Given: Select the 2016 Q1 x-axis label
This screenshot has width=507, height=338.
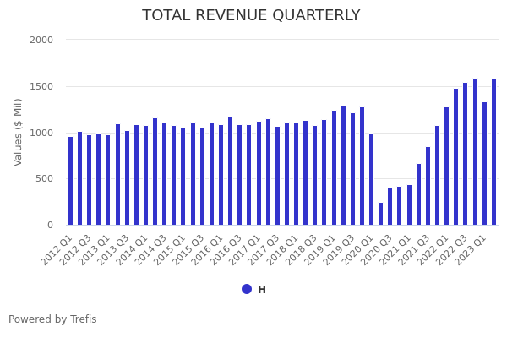Looking at the screenshot, I should tap(208, 248).
